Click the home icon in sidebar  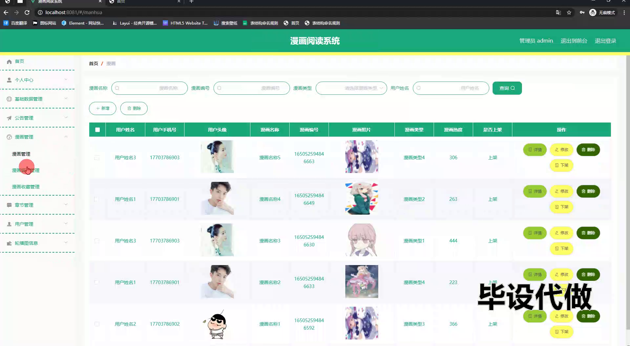pos(9,62)
